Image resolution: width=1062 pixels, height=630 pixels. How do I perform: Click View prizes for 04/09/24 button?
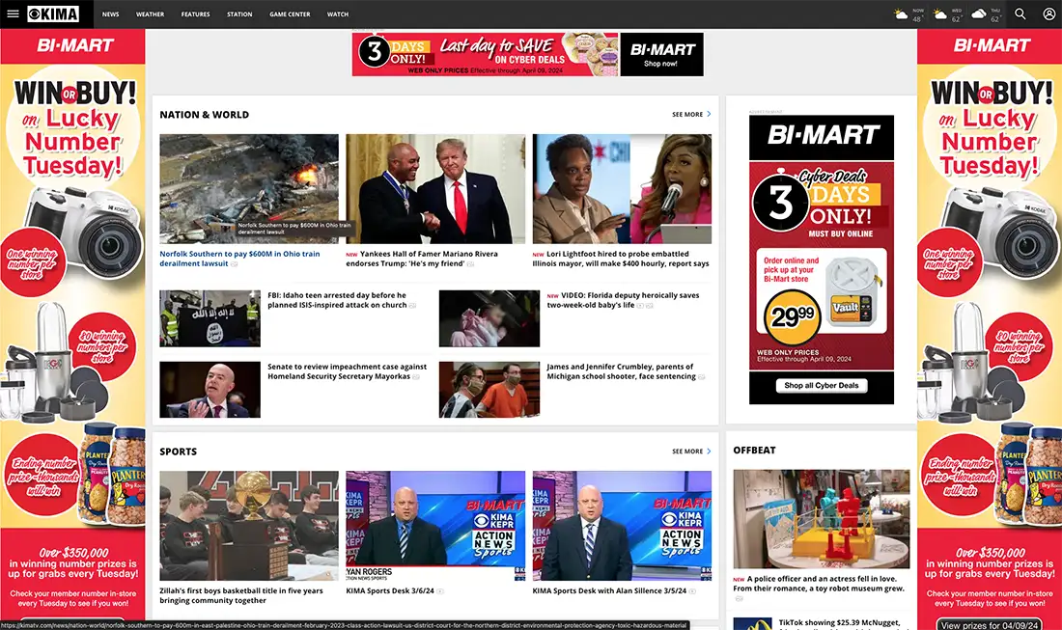coord(990,624)
